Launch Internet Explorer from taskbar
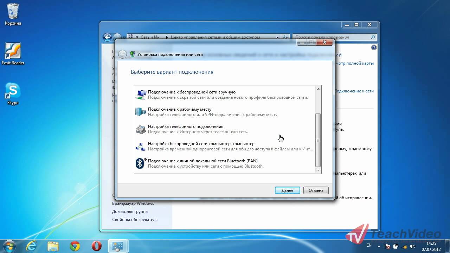 (x=31, y=246)
